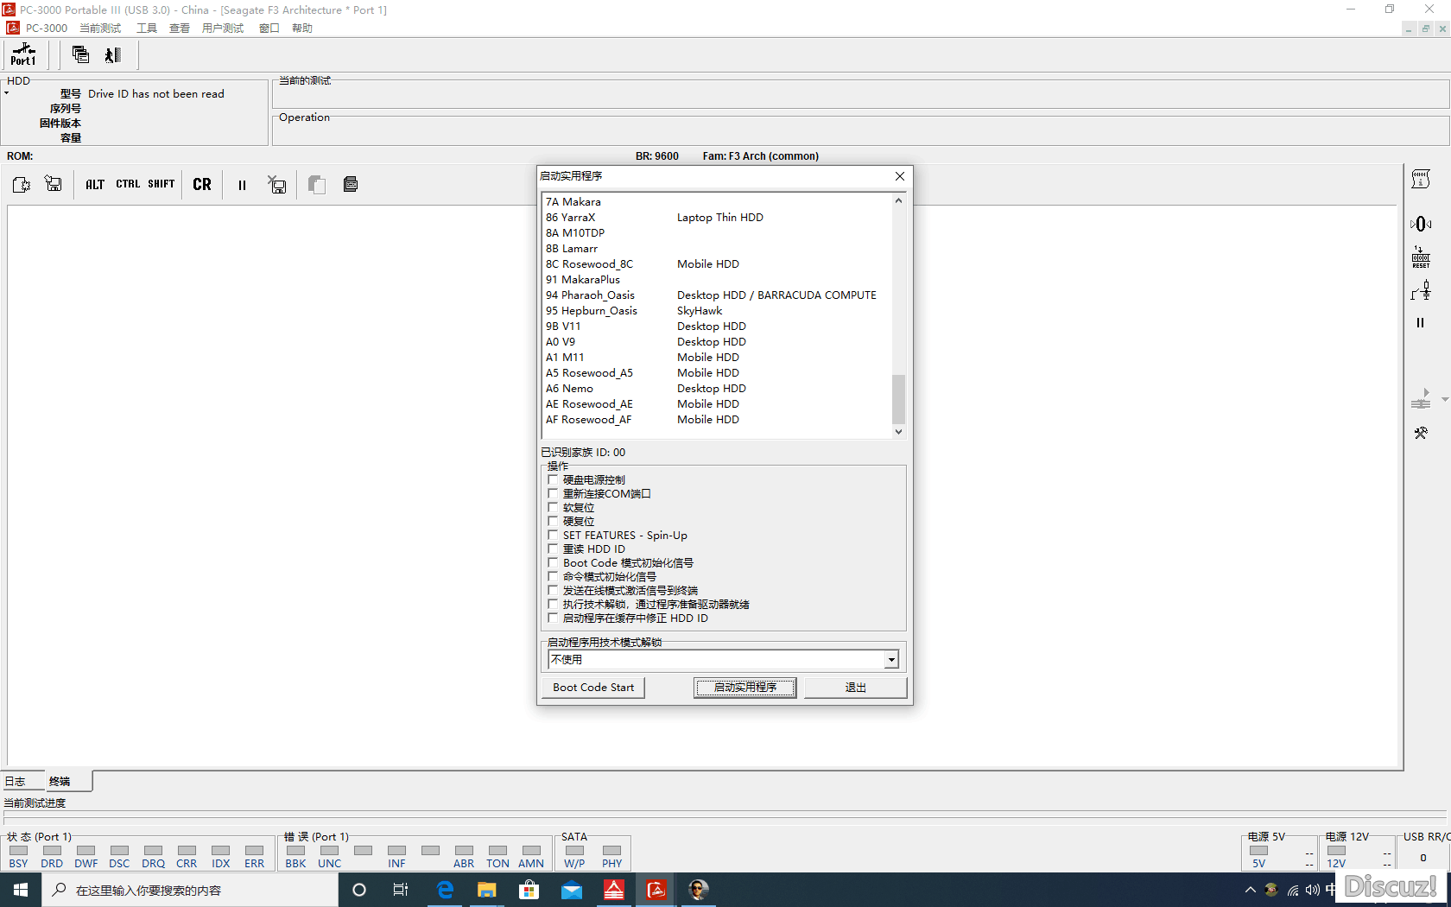Screen dimensions: 1451x907
Task: Toggle the ALT key button
Action: pyautogui.click(x=95, y=184)
